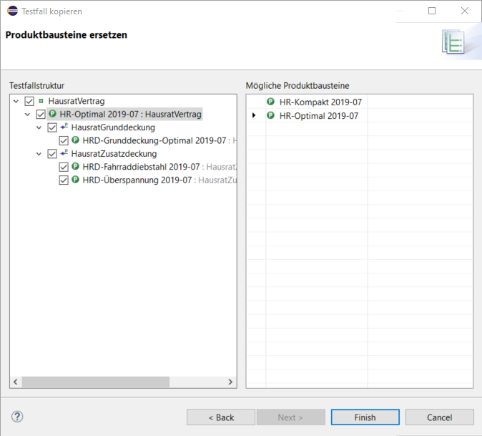Click the HRD-Fahrraddiebstahl product icon
The height and width of the screenshot is (436, 482).
tap(76, 167)
